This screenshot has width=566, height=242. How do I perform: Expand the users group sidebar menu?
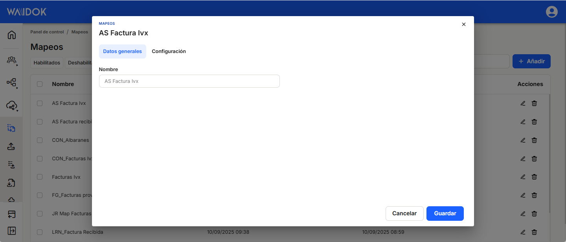click(x=12, y=60)
